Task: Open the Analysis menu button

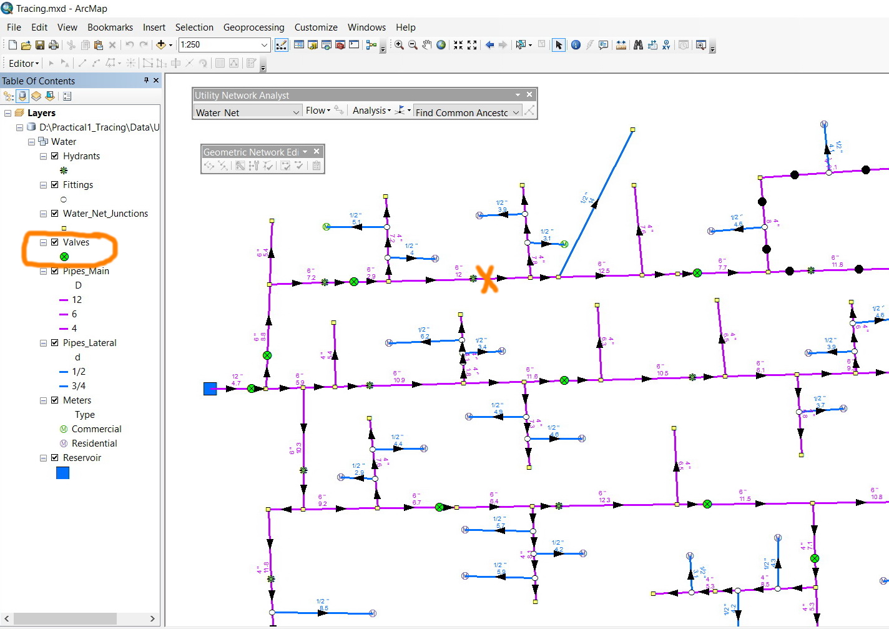Action: click(x=371, y=111)
